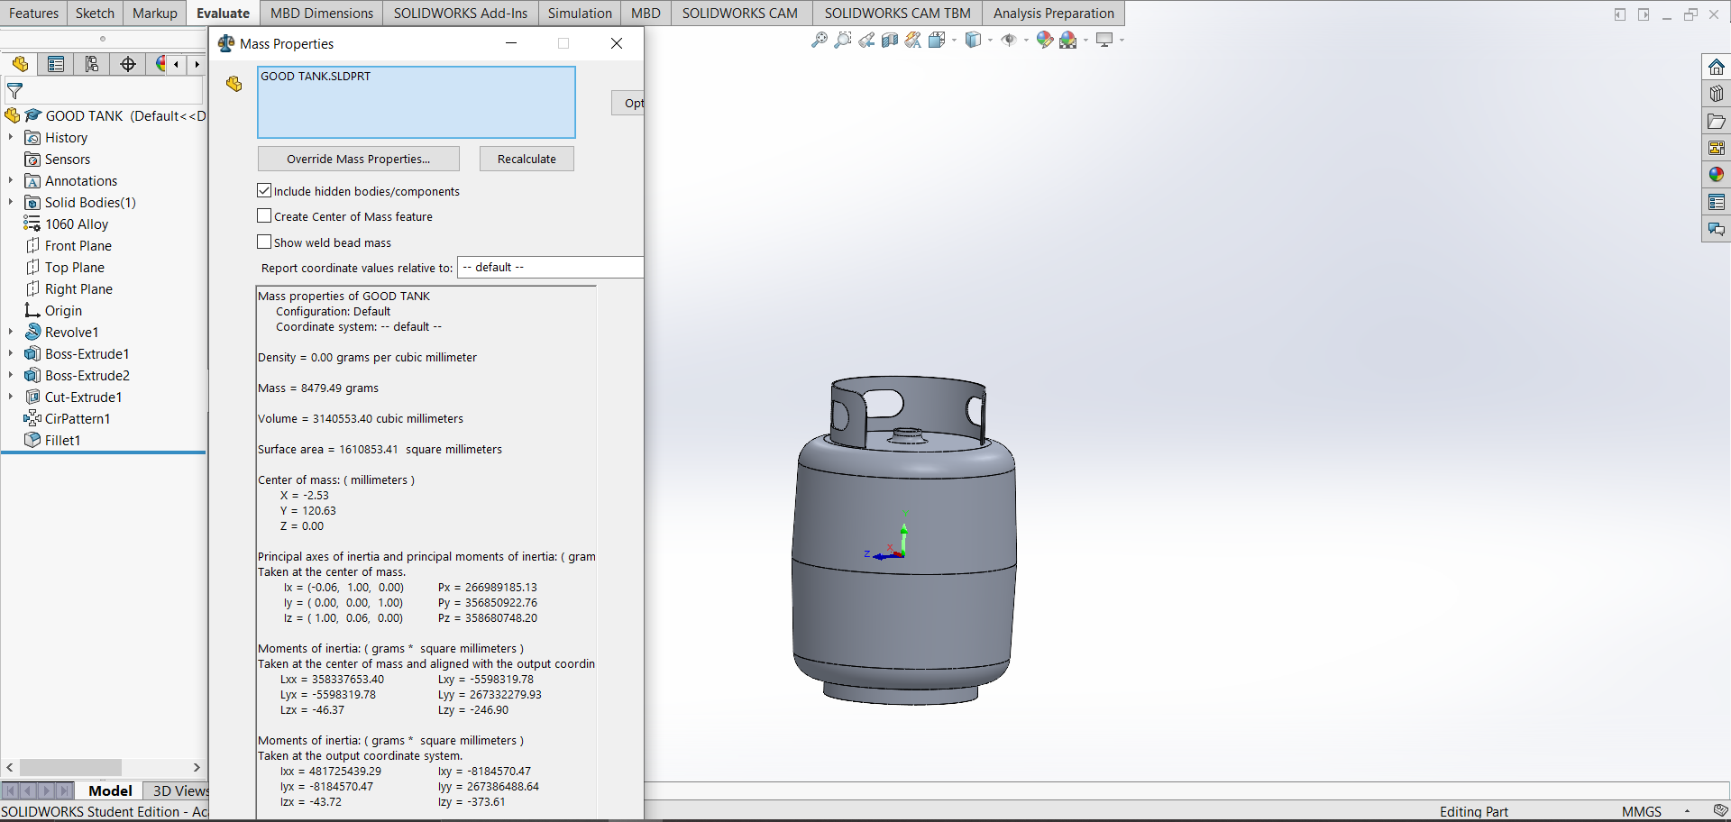Open the Design Library task pane tab
The height and width of the screenshot is (822, 1731).
(x=1717, y=94)
